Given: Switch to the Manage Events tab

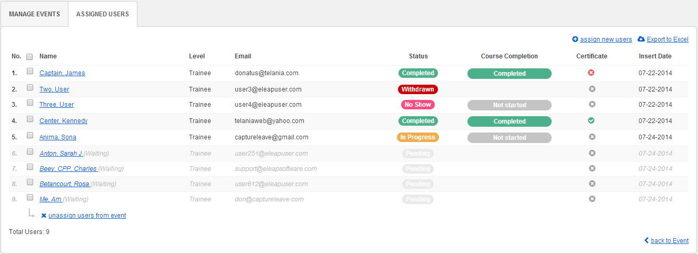Looking at the screenshot, I should 34,14.
